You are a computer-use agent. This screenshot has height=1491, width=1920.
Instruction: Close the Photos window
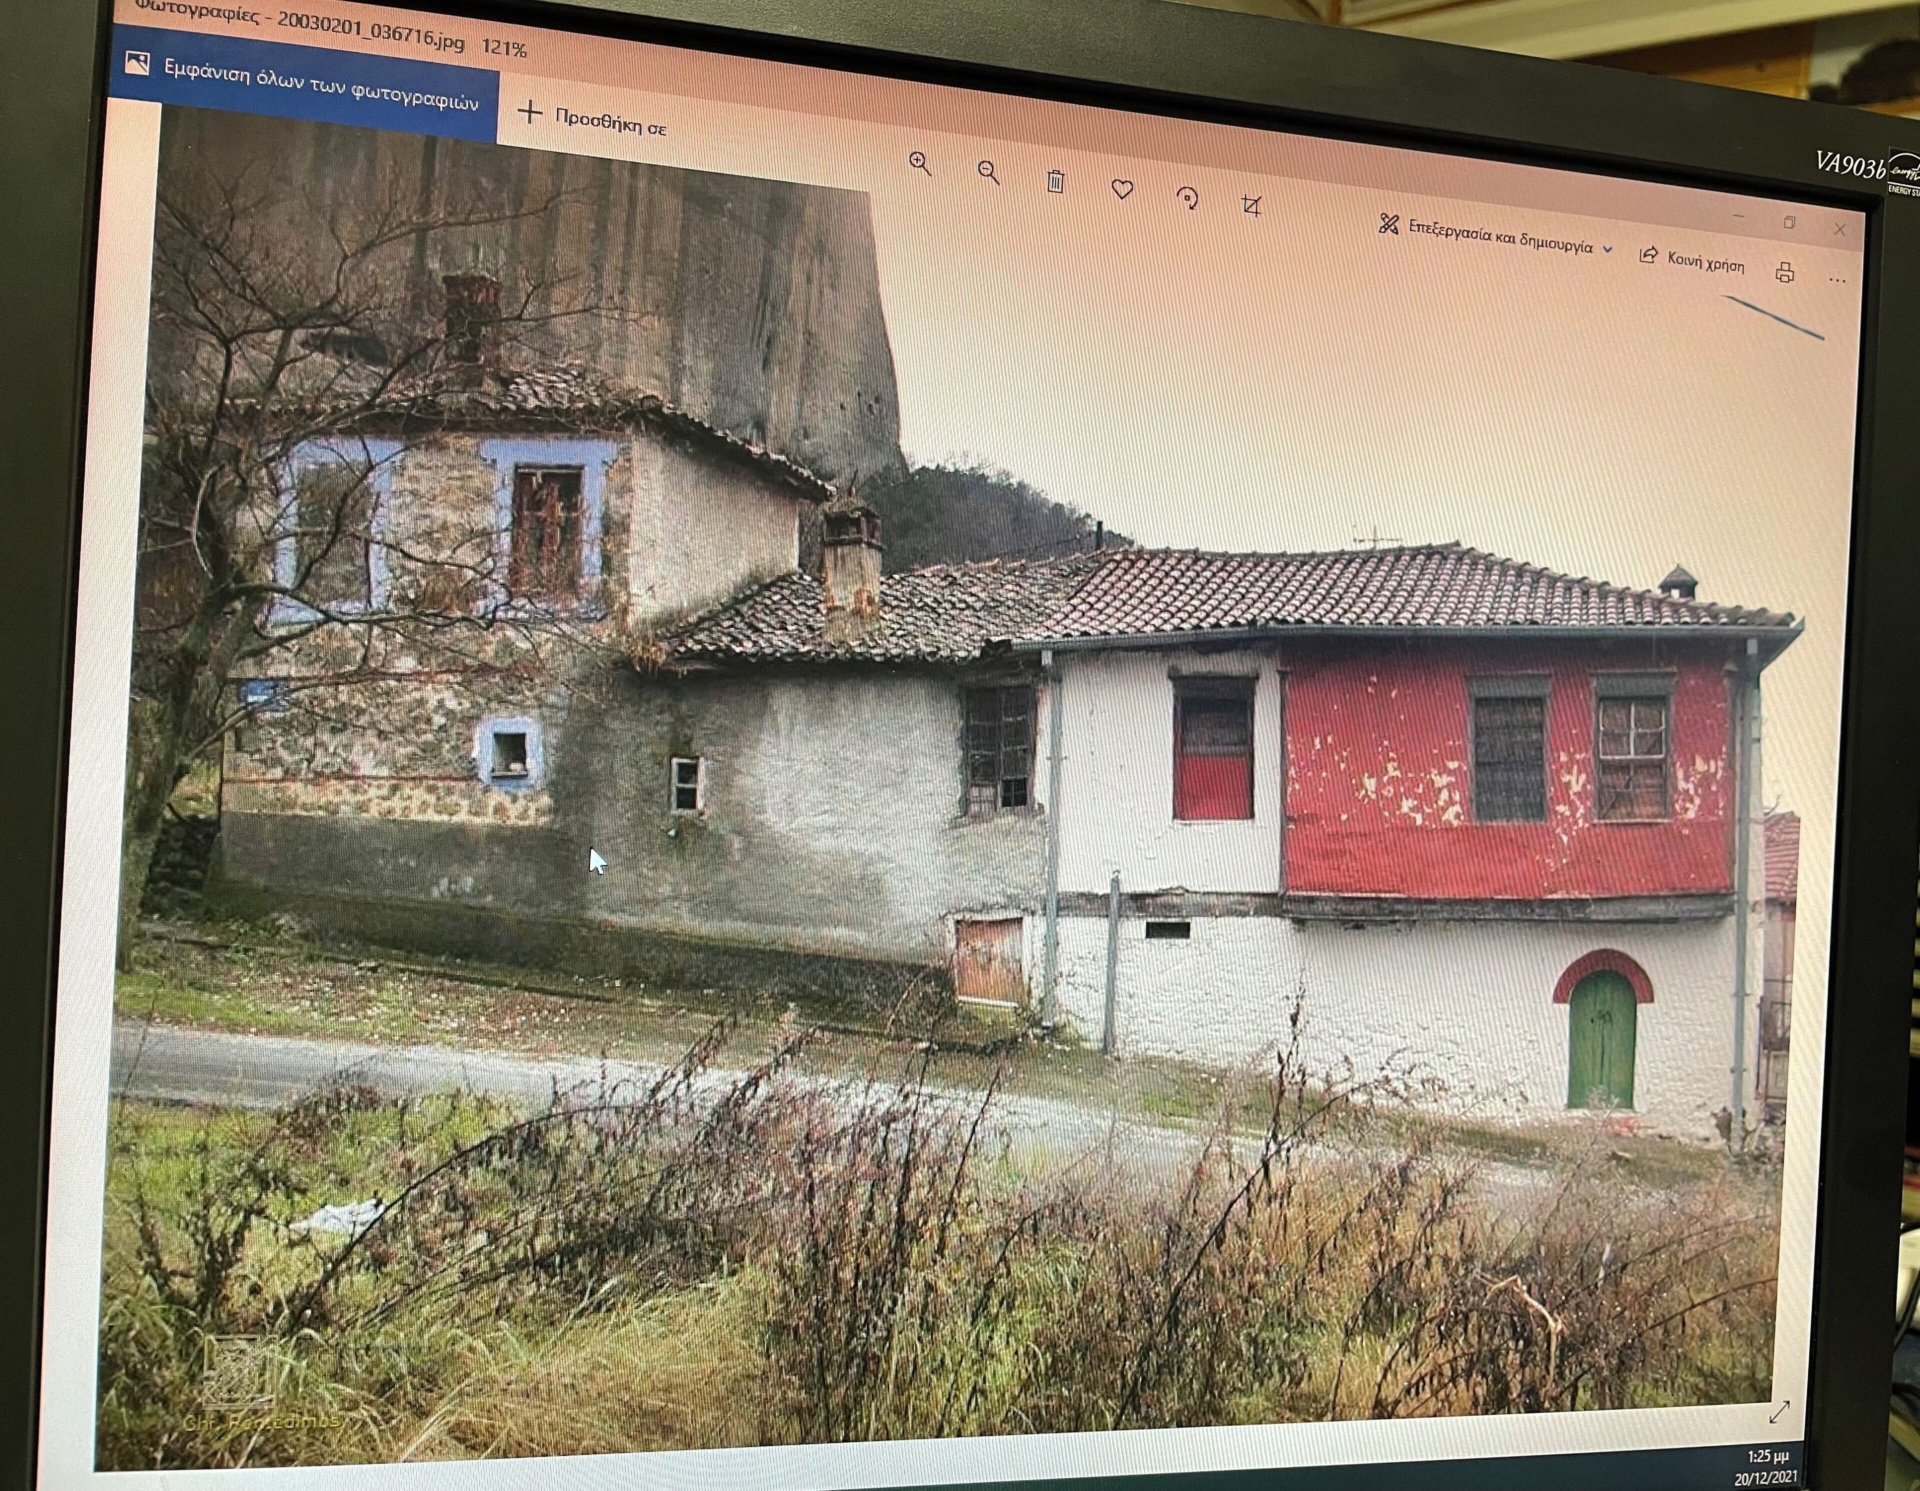(1839, 229)
